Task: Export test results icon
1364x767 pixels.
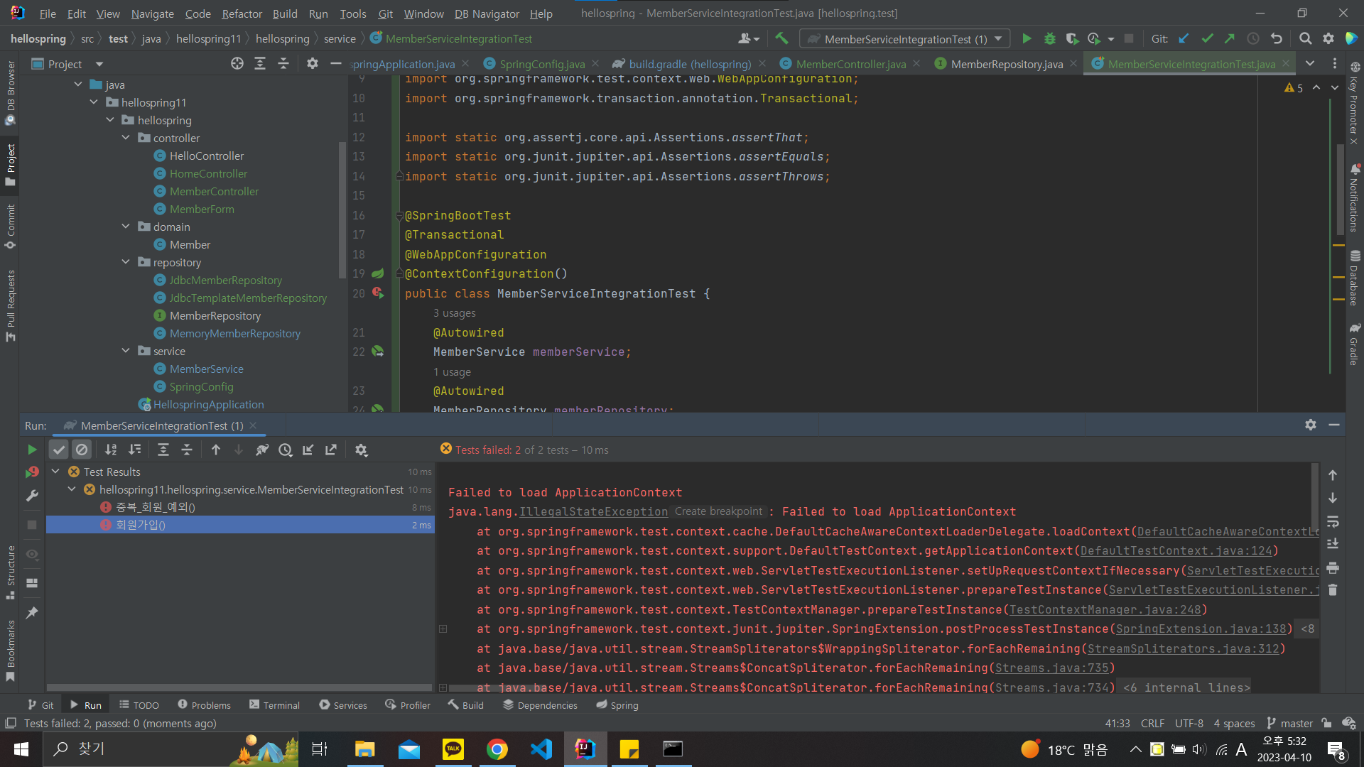Action: pos(331,450)
